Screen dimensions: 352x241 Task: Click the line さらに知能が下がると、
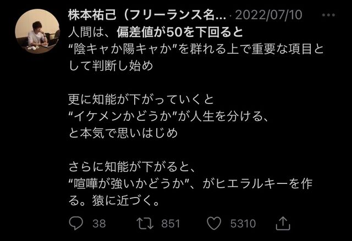[x=132, y=167]
